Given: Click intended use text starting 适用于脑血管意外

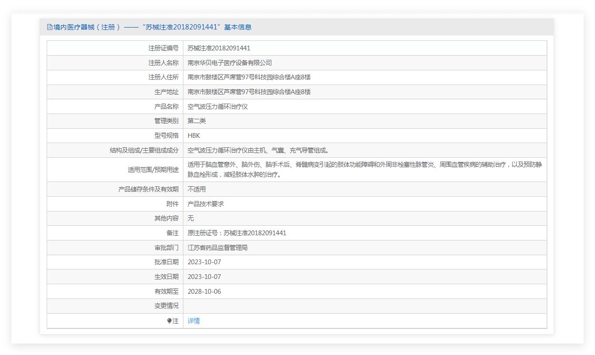Looking at the screenshot, I should point(365,170).
